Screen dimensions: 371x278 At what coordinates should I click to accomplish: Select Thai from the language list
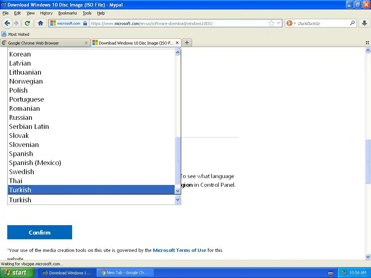click(91, 181)
